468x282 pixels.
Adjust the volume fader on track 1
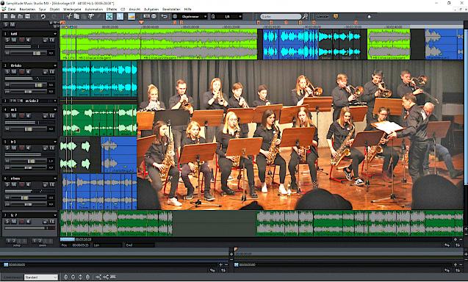tap(37, 53)
